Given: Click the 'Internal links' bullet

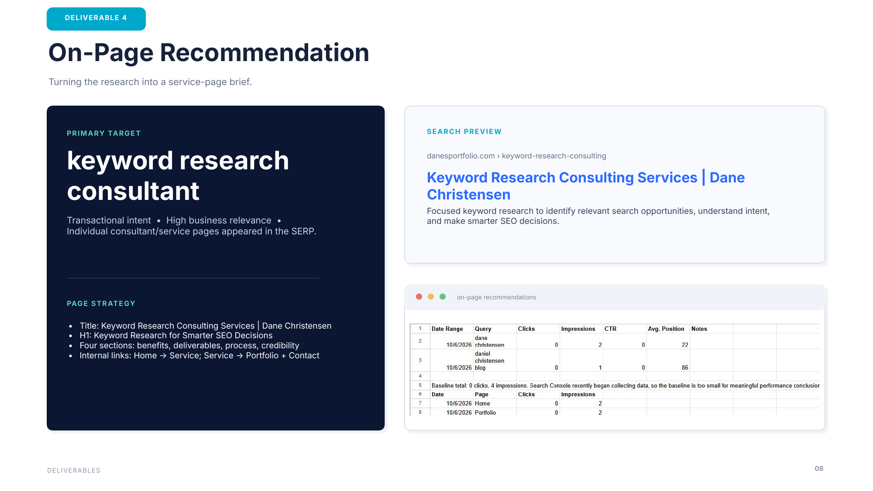Looking at the screenshot, I should click(x=199, y=355).
